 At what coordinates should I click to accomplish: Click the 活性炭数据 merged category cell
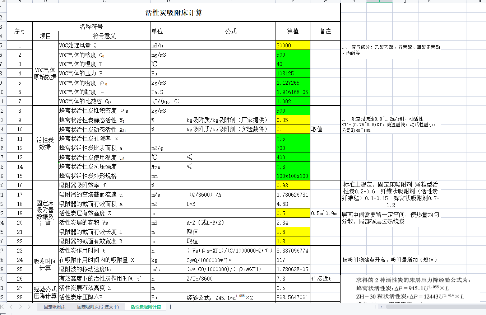click(x=45, y=143)
